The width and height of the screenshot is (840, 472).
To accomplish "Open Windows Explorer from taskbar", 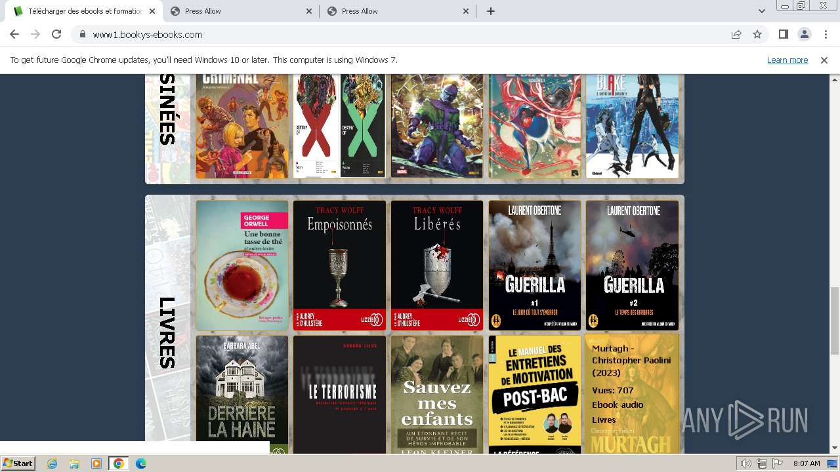I will click(x=74, y=463).
